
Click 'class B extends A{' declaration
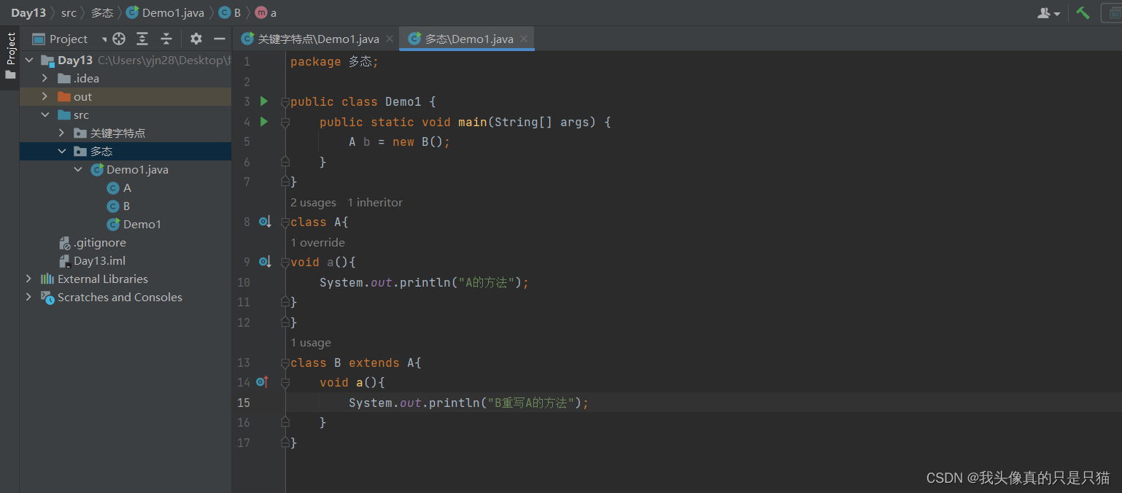coord(356,362)
